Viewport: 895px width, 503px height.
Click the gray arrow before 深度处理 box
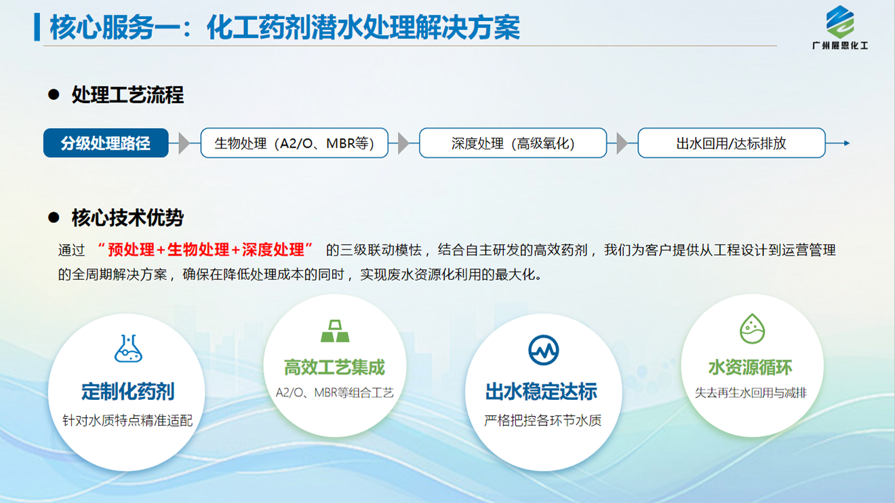(x=403, y=143)
